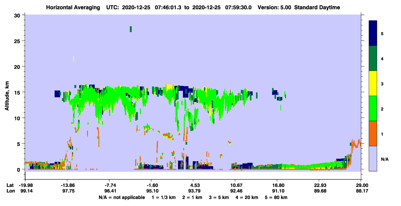Click the 'Lat' row label
401x206 pixels.
[x=10, y=185]
